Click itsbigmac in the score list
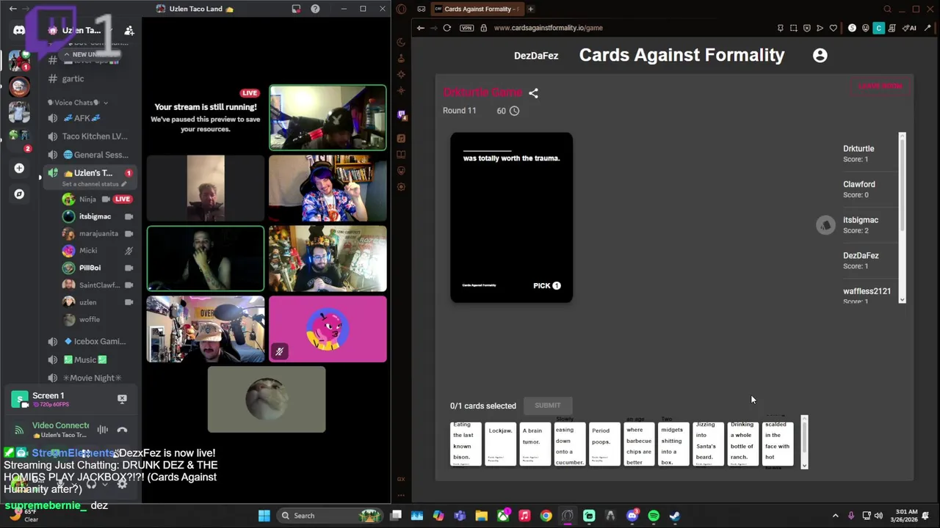This screenshot has width=940, height=528. coord(861,220)
